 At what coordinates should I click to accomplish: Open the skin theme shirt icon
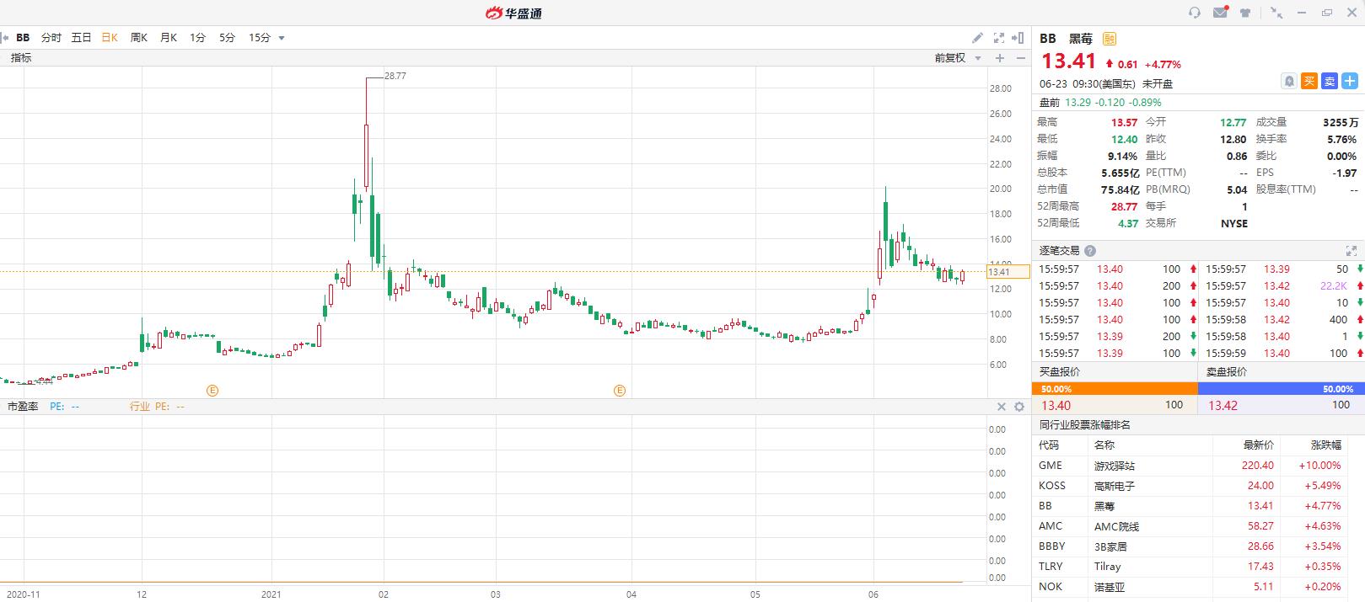pyautogui.click(x=1246, y=13)
